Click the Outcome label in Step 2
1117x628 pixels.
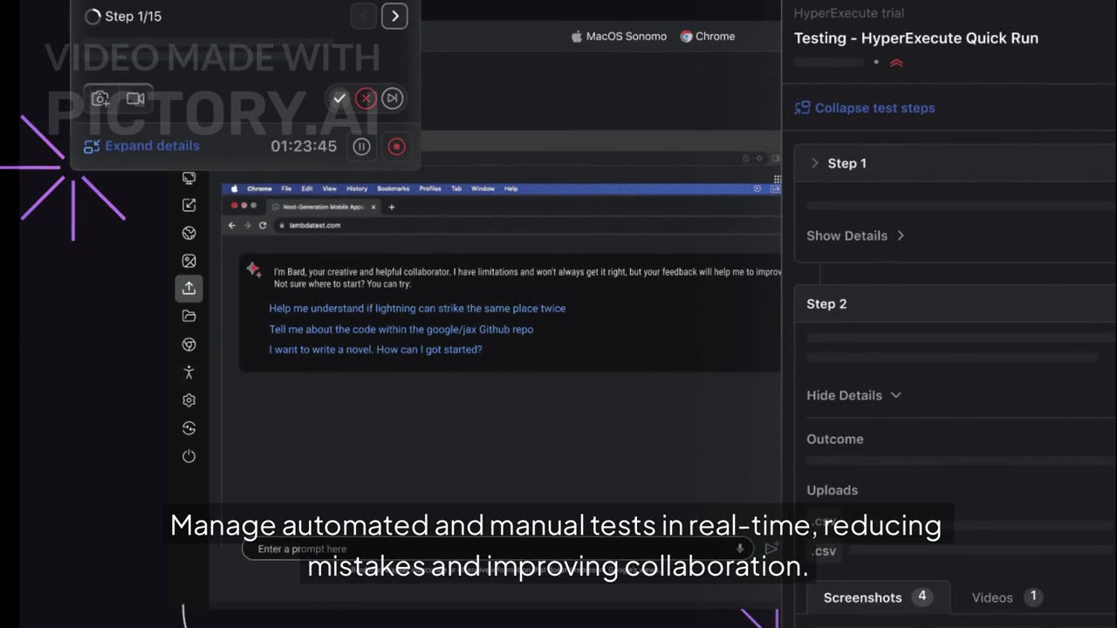[x=835, y=439]
